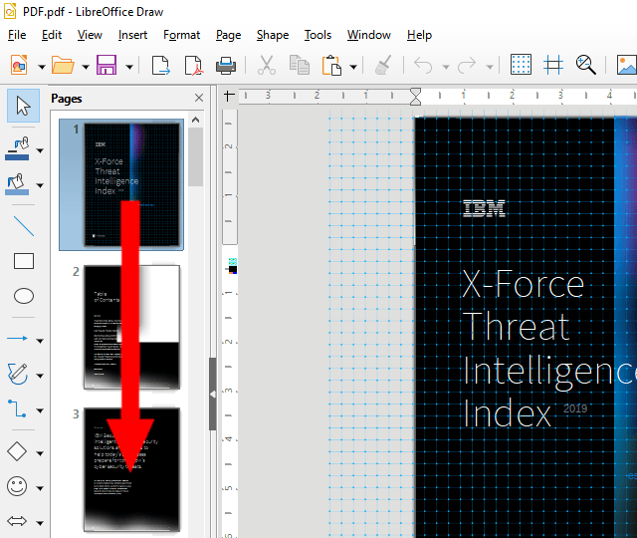Expand the Lines and Arrows dropdown
This screenshot has height=538, width=637.
click(x=40, y=341)
